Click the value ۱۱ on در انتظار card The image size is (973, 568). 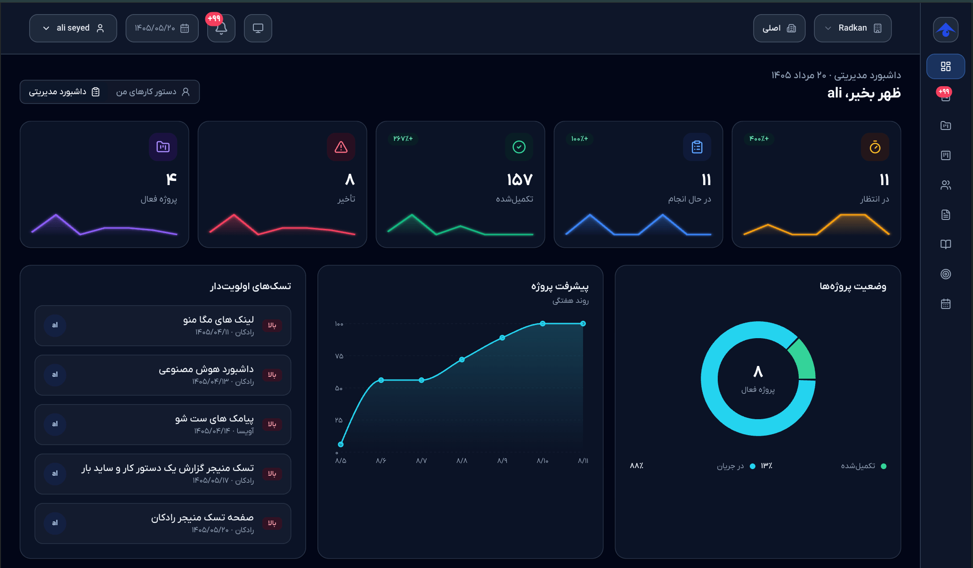point(884,179)
